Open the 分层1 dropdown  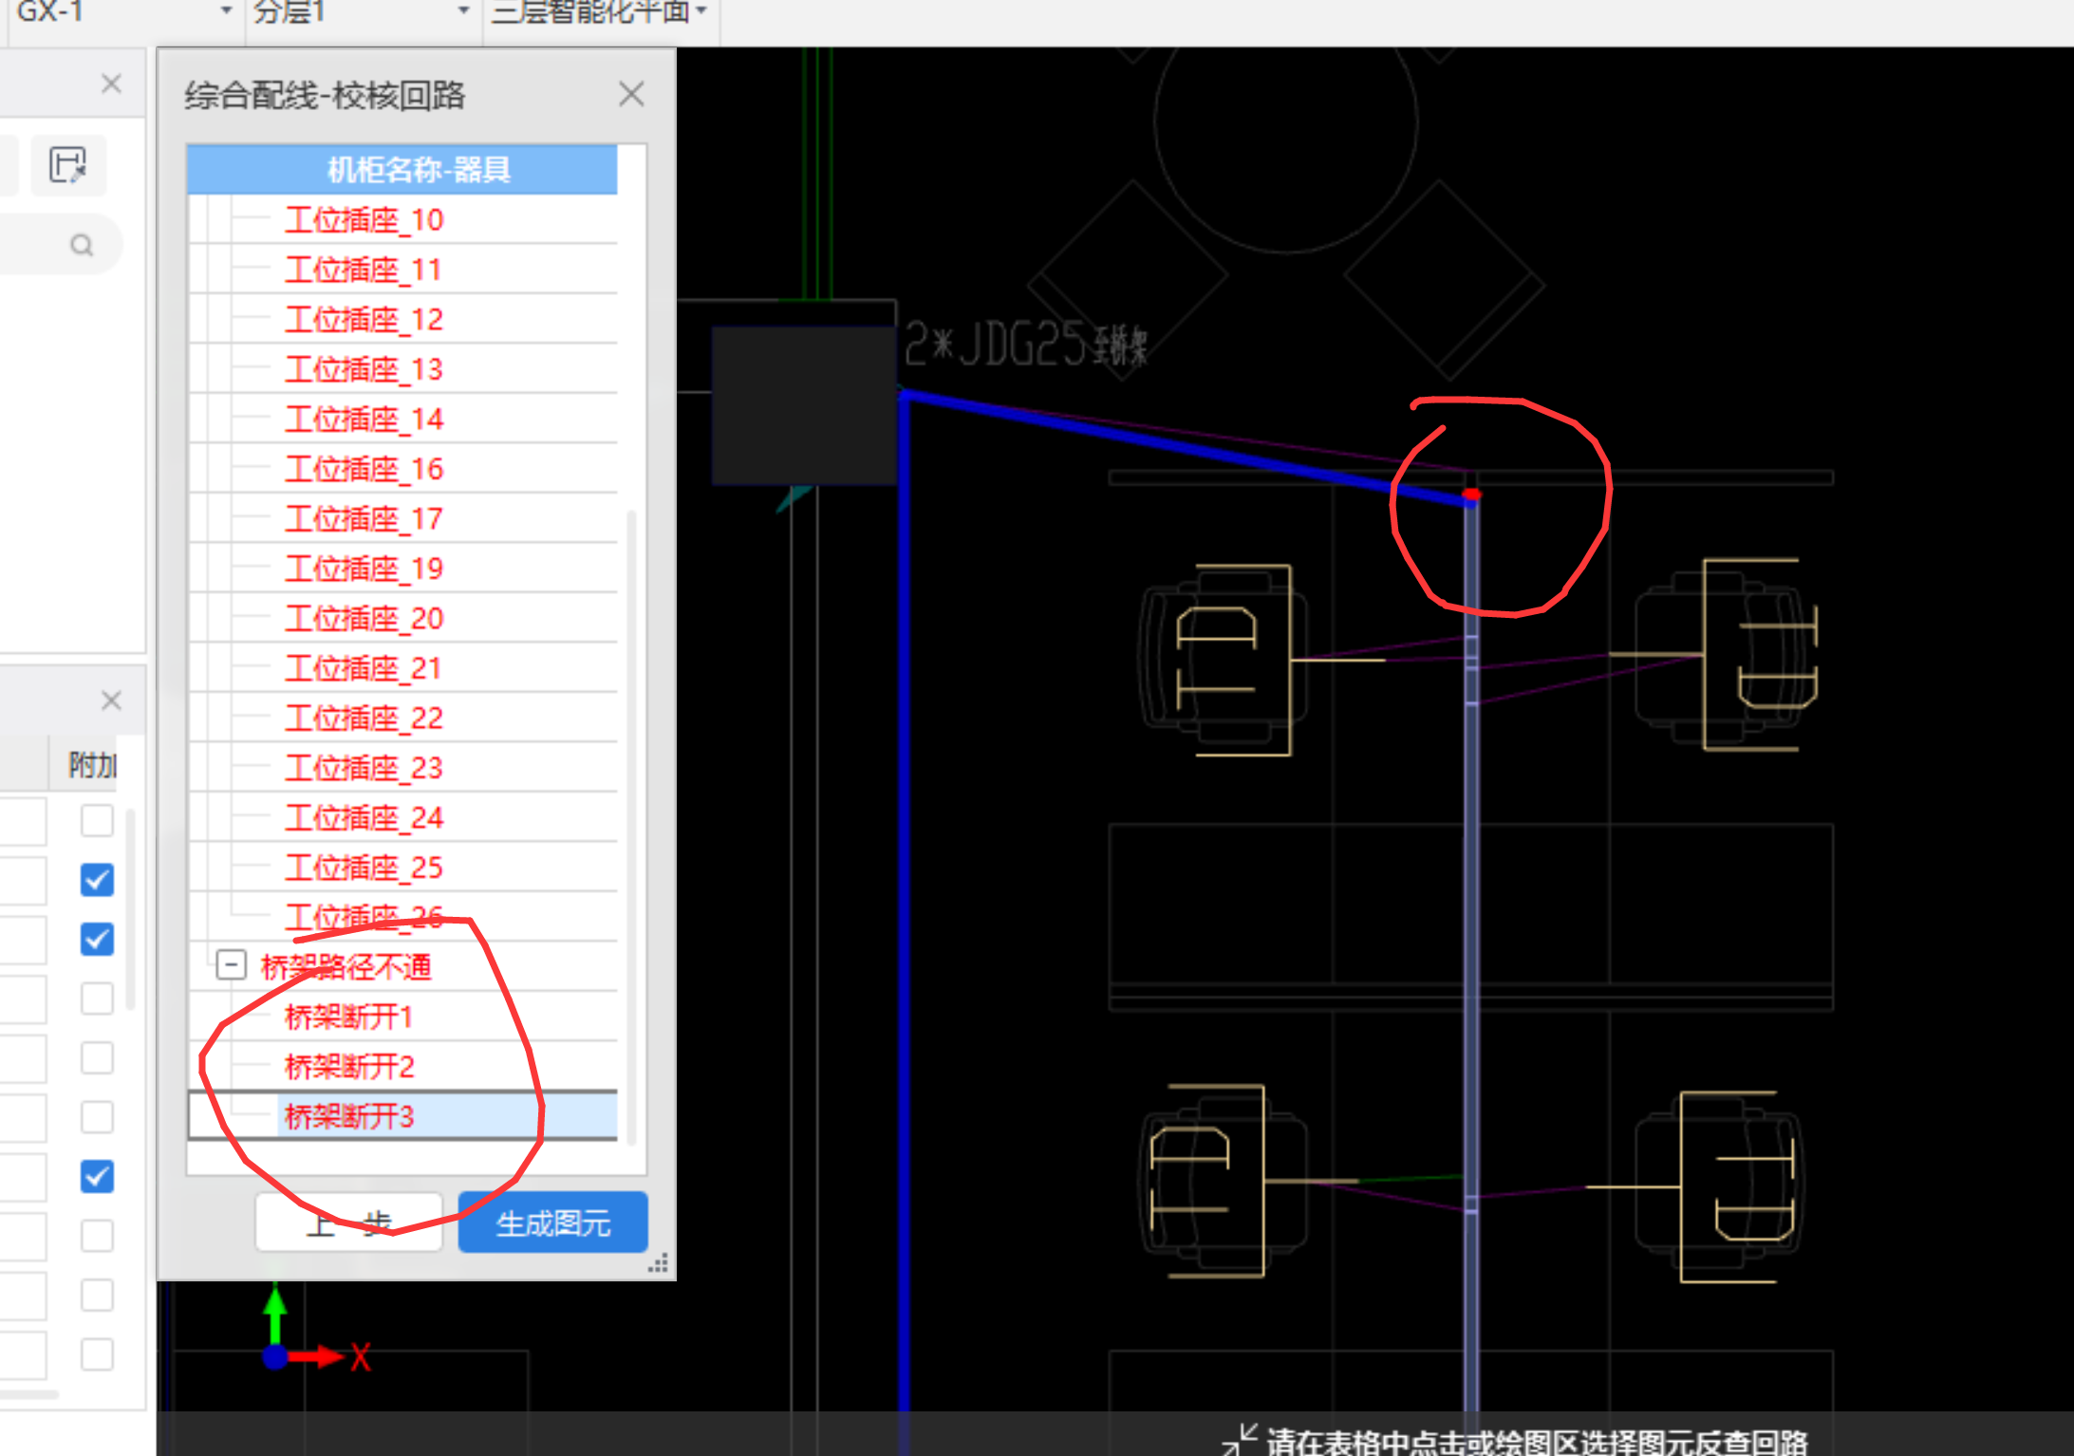point(463,11)
